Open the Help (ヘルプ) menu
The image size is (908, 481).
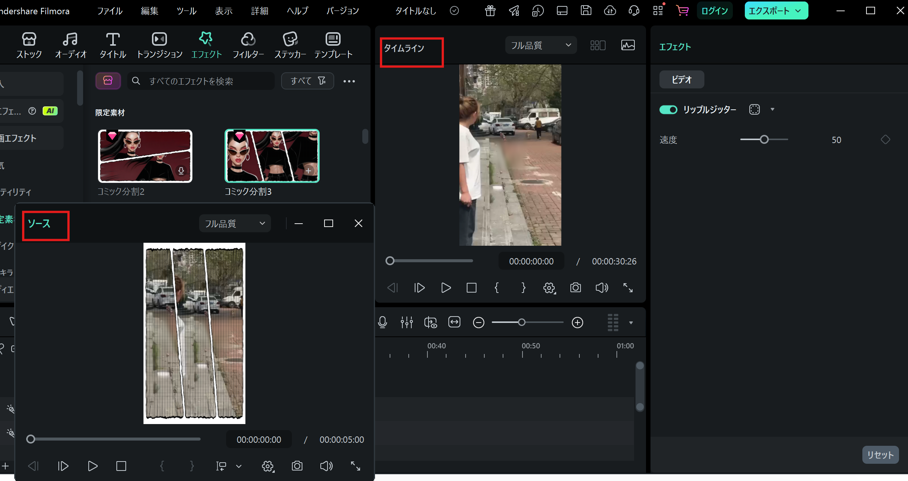[298, 11]
